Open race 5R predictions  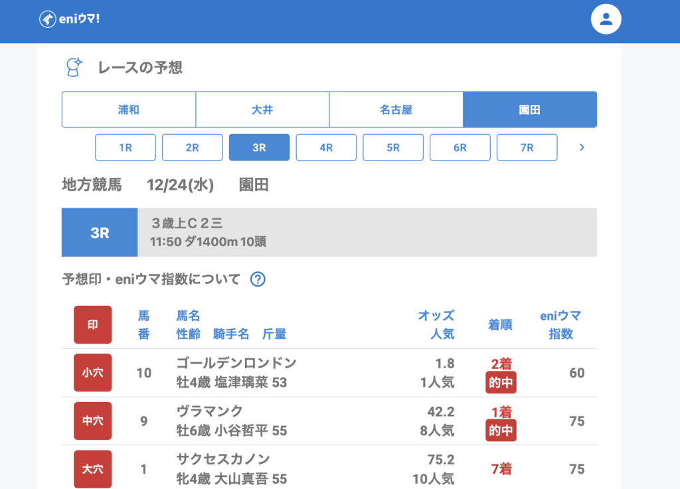coord(393,147)
